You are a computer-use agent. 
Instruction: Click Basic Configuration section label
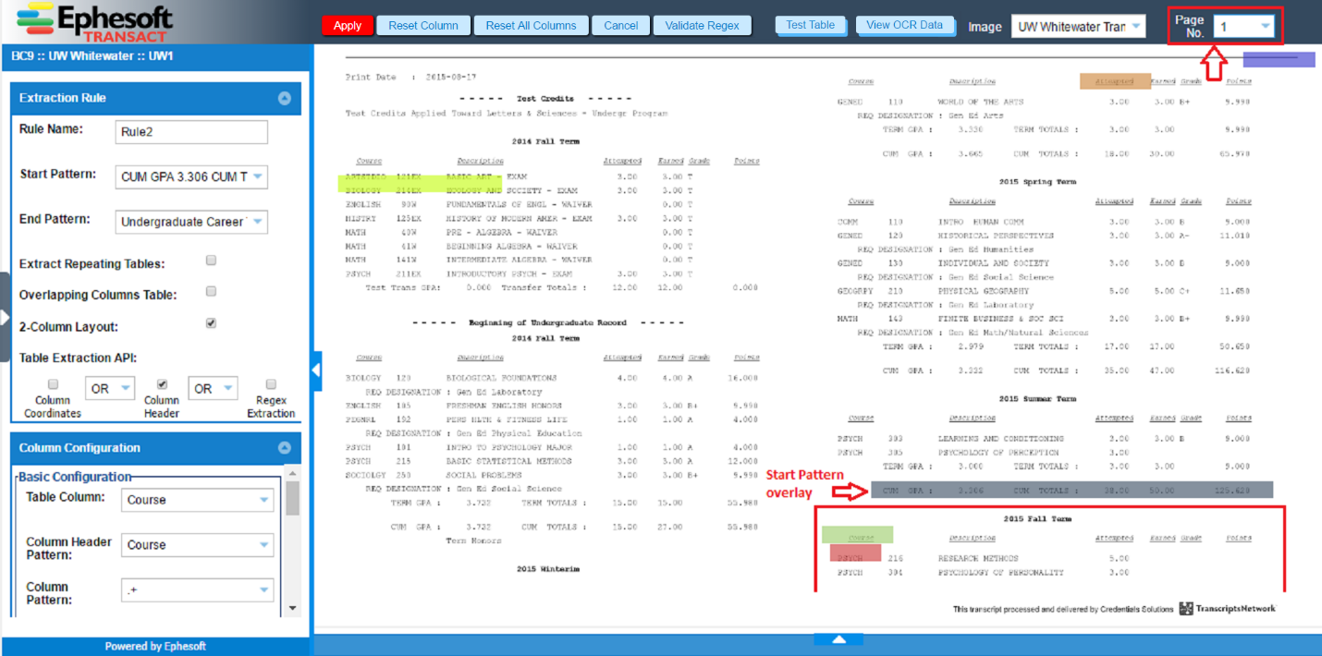76,477
